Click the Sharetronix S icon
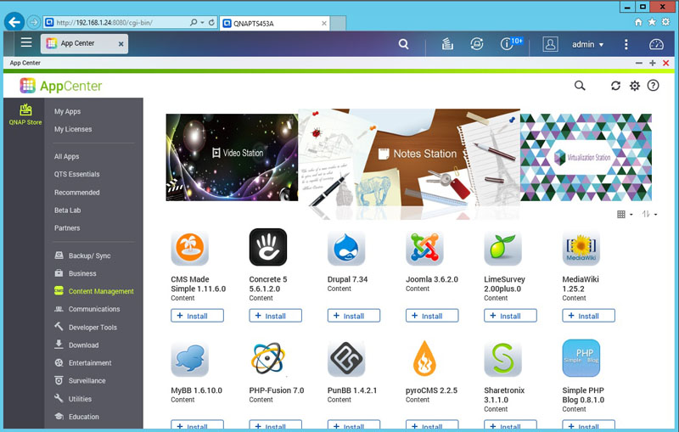 coord(502,358)
